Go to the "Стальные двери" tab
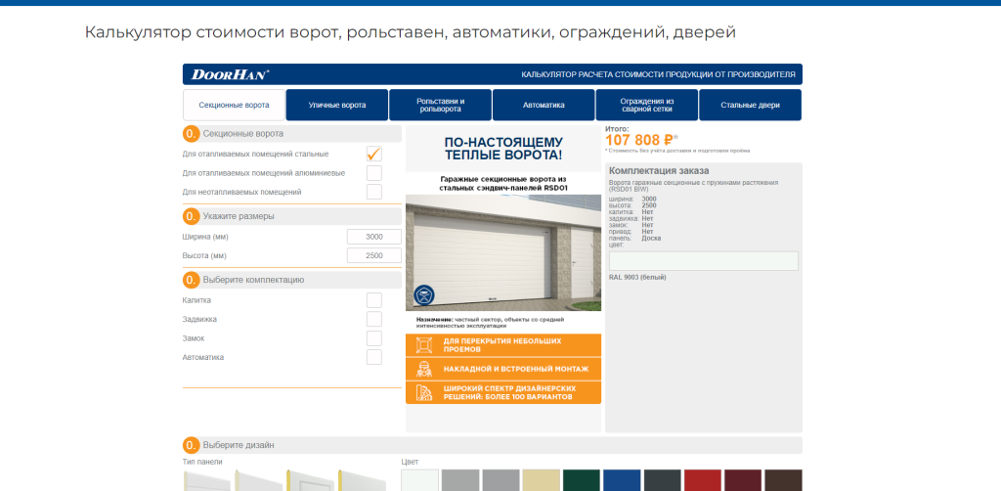This screenshot has height=491, width=1001. tap(750, 105)
